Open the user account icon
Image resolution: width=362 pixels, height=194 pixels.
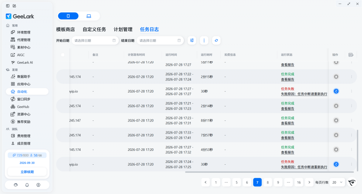pyautogui.click(x=38, y=185)
